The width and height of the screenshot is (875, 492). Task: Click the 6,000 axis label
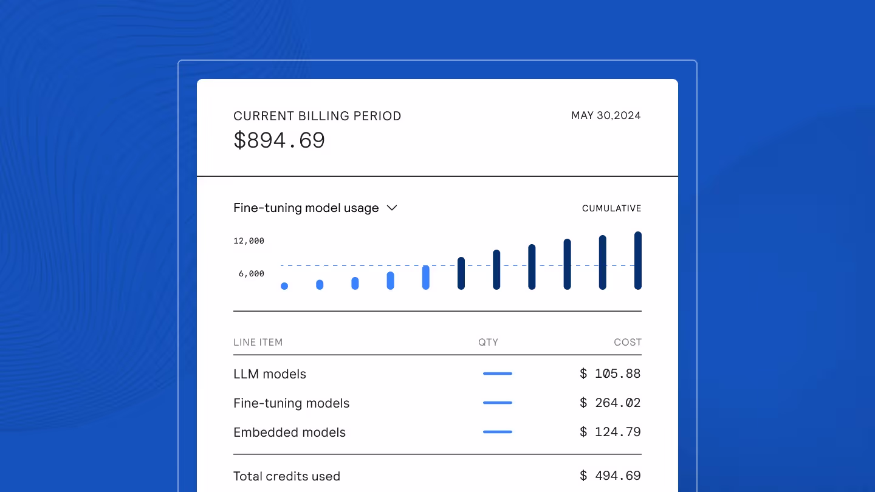(251, 274)
